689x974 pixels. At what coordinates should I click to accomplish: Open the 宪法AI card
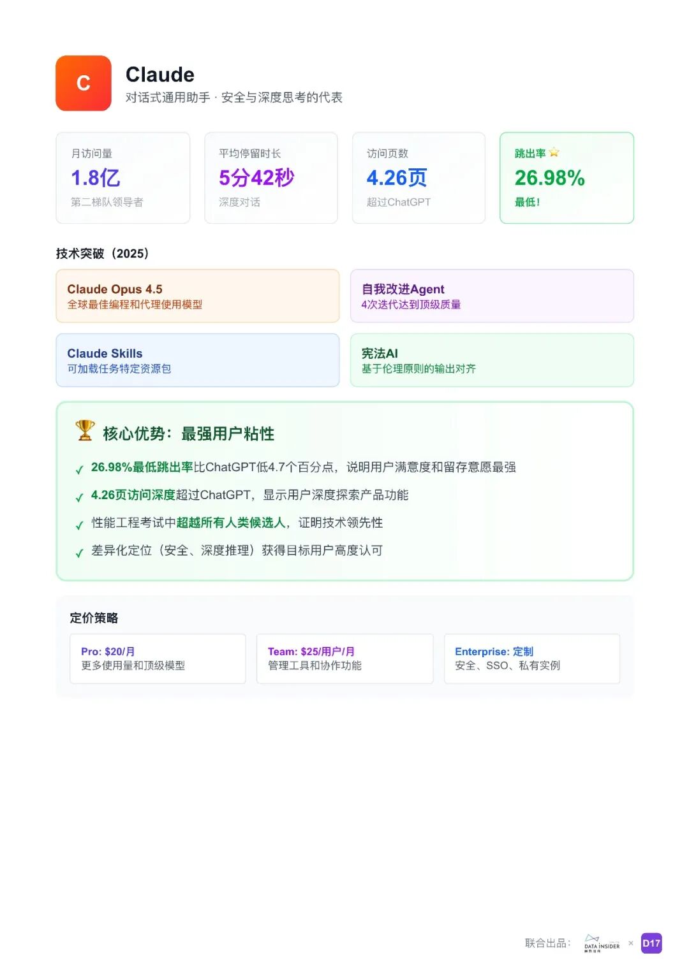(x=492, y=360)
